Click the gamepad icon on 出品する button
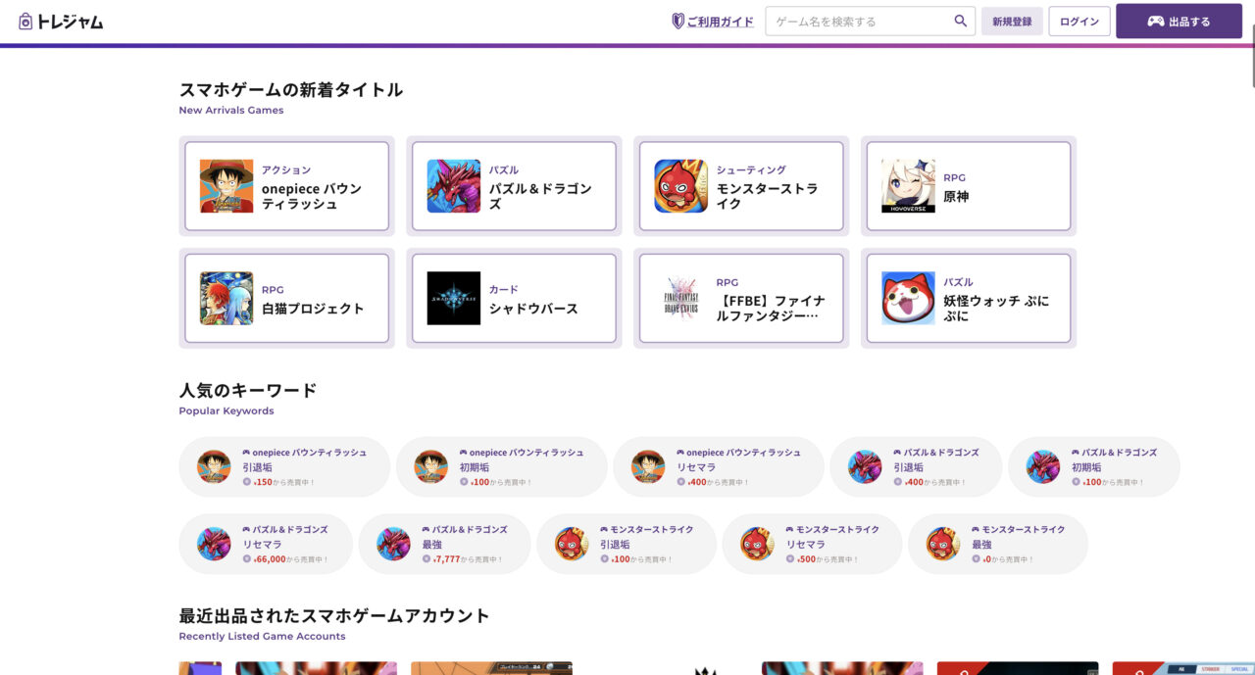Viewport: 1255px width, 675px height. pos(1156,22)
